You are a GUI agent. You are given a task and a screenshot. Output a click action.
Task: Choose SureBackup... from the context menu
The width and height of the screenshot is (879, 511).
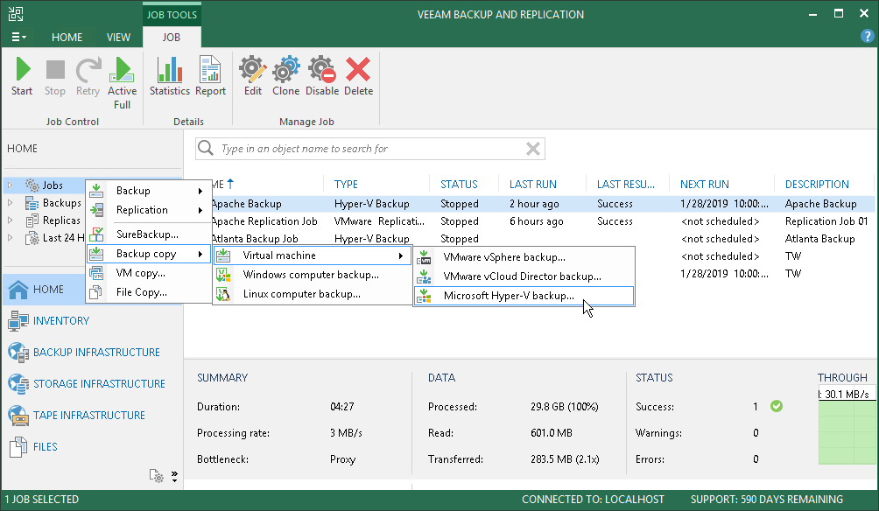pos(148,234)
